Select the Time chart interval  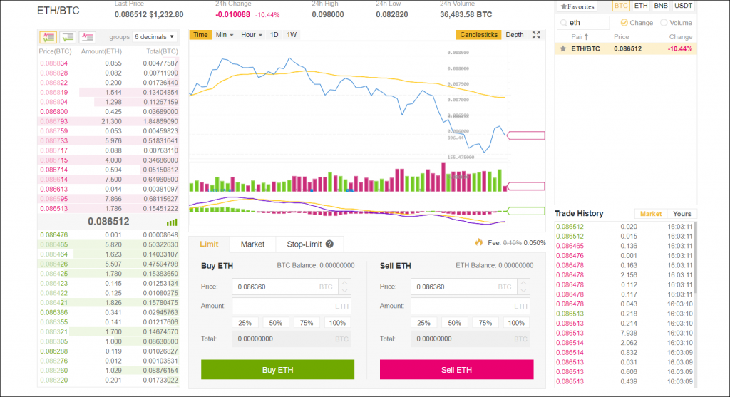(200, 35)
